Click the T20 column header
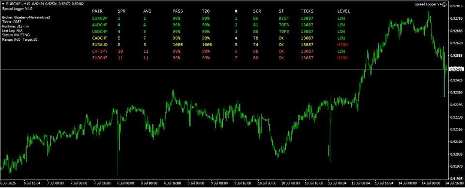The image size is (465, 188). tap(206, 11)
